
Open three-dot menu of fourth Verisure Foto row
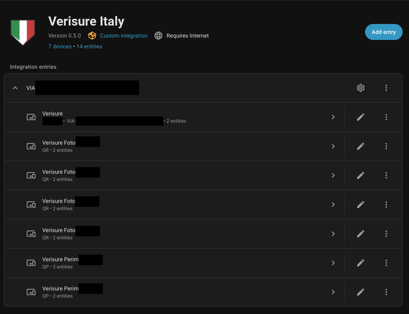tap(386, 234)
